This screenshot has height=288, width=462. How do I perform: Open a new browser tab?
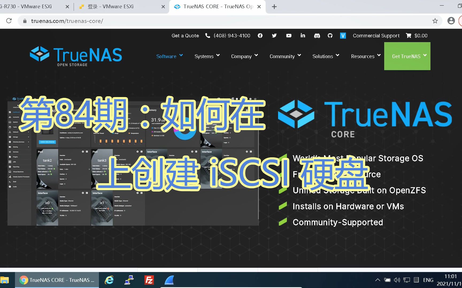[274, 7]
